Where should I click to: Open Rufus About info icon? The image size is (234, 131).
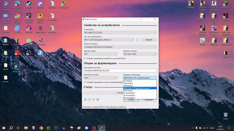point(90,99)
